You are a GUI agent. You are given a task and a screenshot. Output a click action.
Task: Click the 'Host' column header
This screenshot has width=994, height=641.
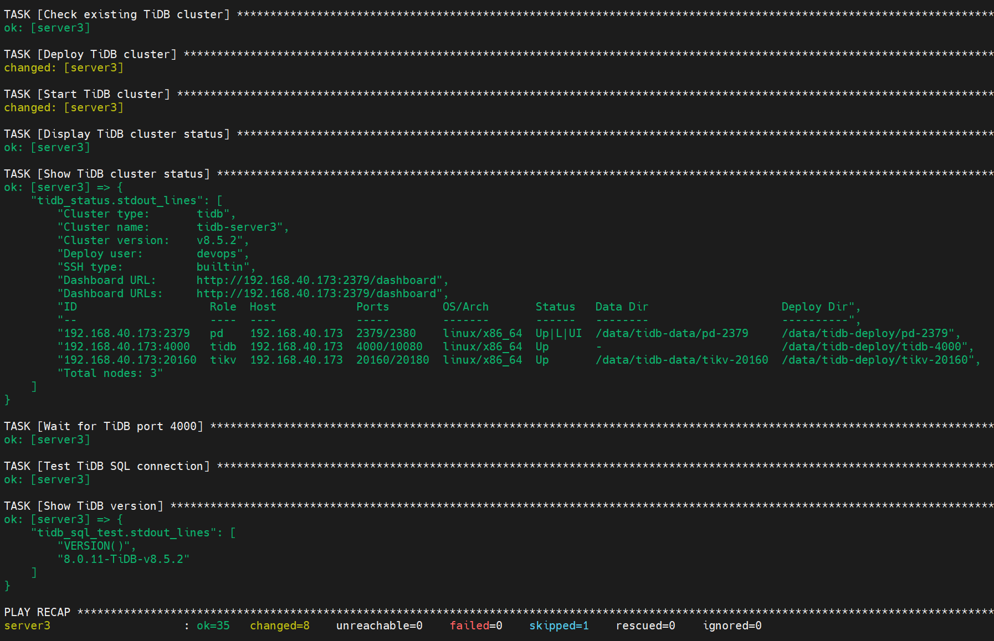point(263,307)
